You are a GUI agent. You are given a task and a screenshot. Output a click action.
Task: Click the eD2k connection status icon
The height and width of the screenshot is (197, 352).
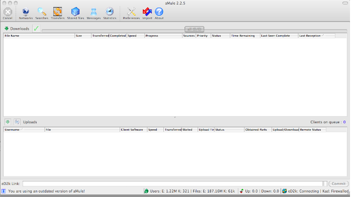coord(285,191)
